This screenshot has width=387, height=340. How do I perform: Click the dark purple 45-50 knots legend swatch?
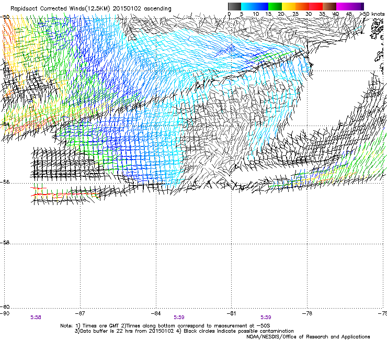pos(357,6)
